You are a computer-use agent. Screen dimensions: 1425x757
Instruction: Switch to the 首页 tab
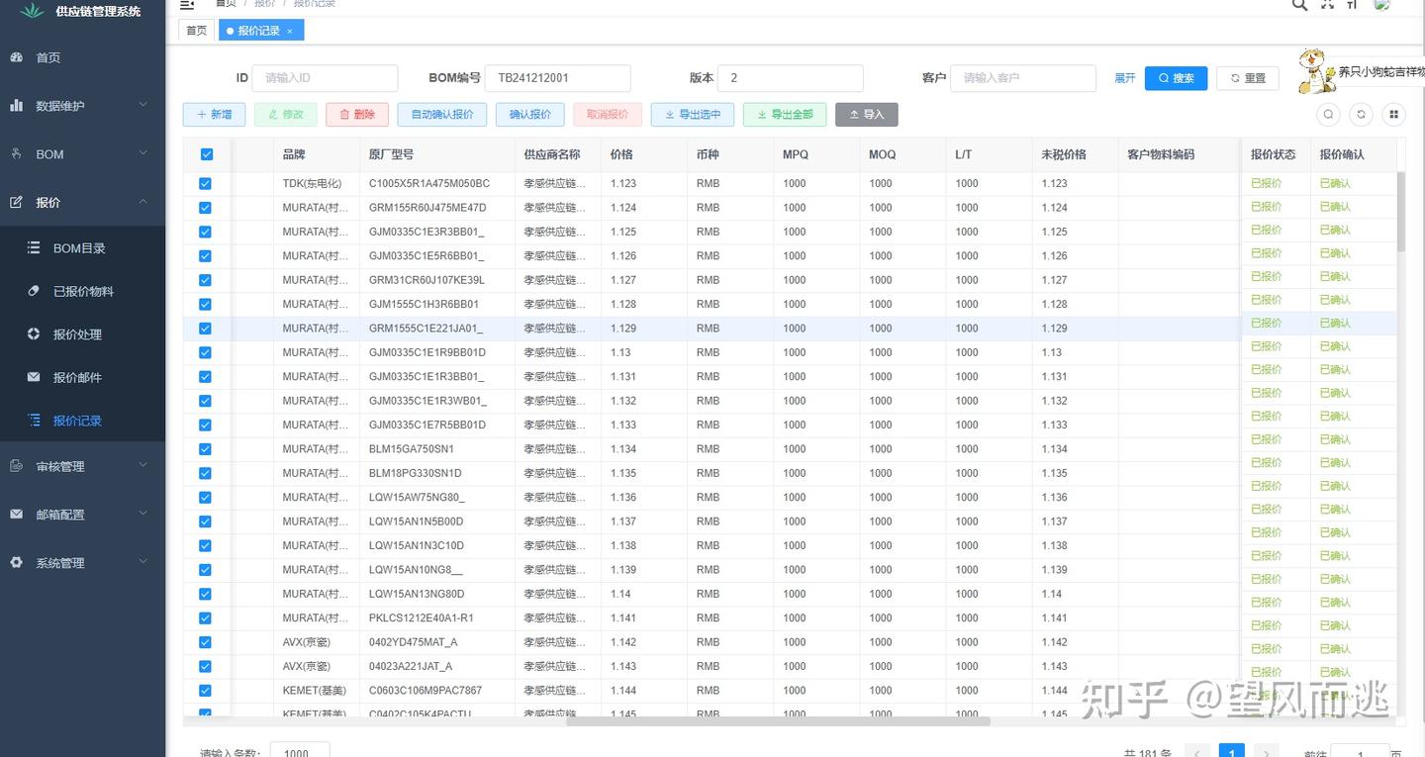(x=197, y=31)
